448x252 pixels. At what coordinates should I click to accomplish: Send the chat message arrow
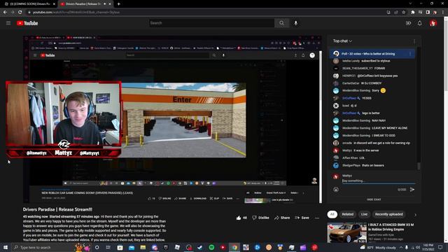412,190
